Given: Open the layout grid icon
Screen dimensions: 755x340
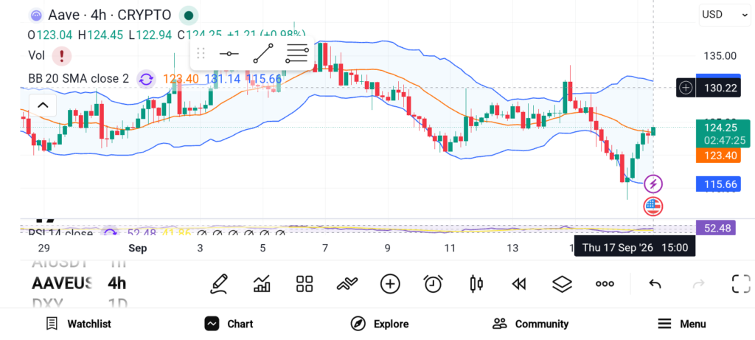Looking at the screenshot, I should (x=305, y=284).
